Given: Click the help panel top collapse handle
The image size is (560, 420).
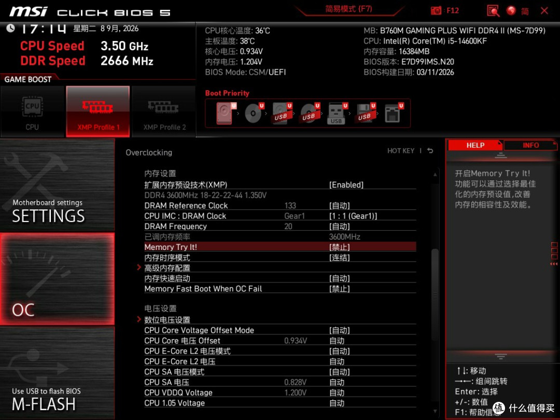Looking at the screenshot, I should click(x=501, y=156).
